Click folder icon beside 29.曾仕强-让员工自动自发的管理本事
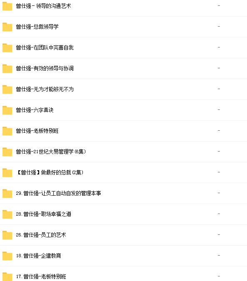Viewport: 247px width, 281px height. (7, 194)
